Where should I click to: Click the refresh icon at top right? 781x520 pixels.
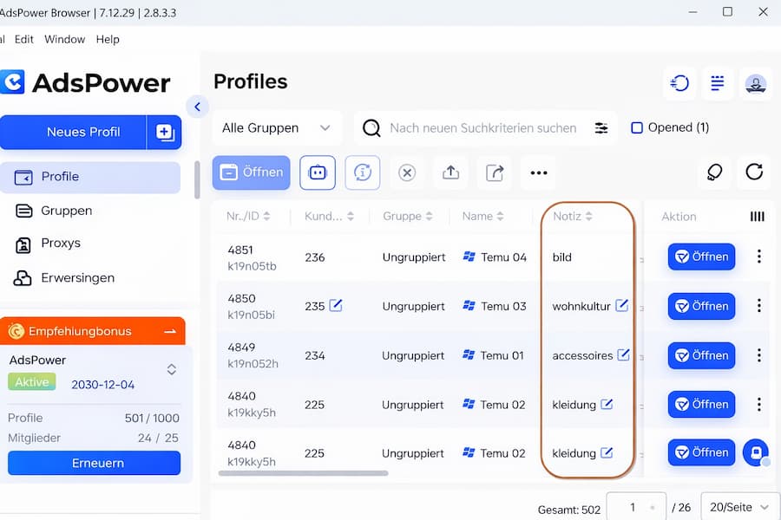[x=754, y=172]
